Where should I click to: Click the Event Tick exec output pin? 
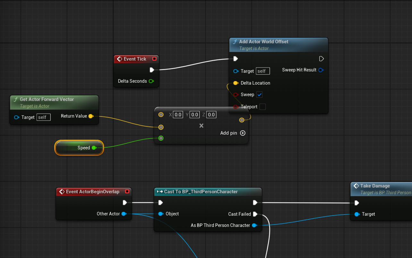152,70
